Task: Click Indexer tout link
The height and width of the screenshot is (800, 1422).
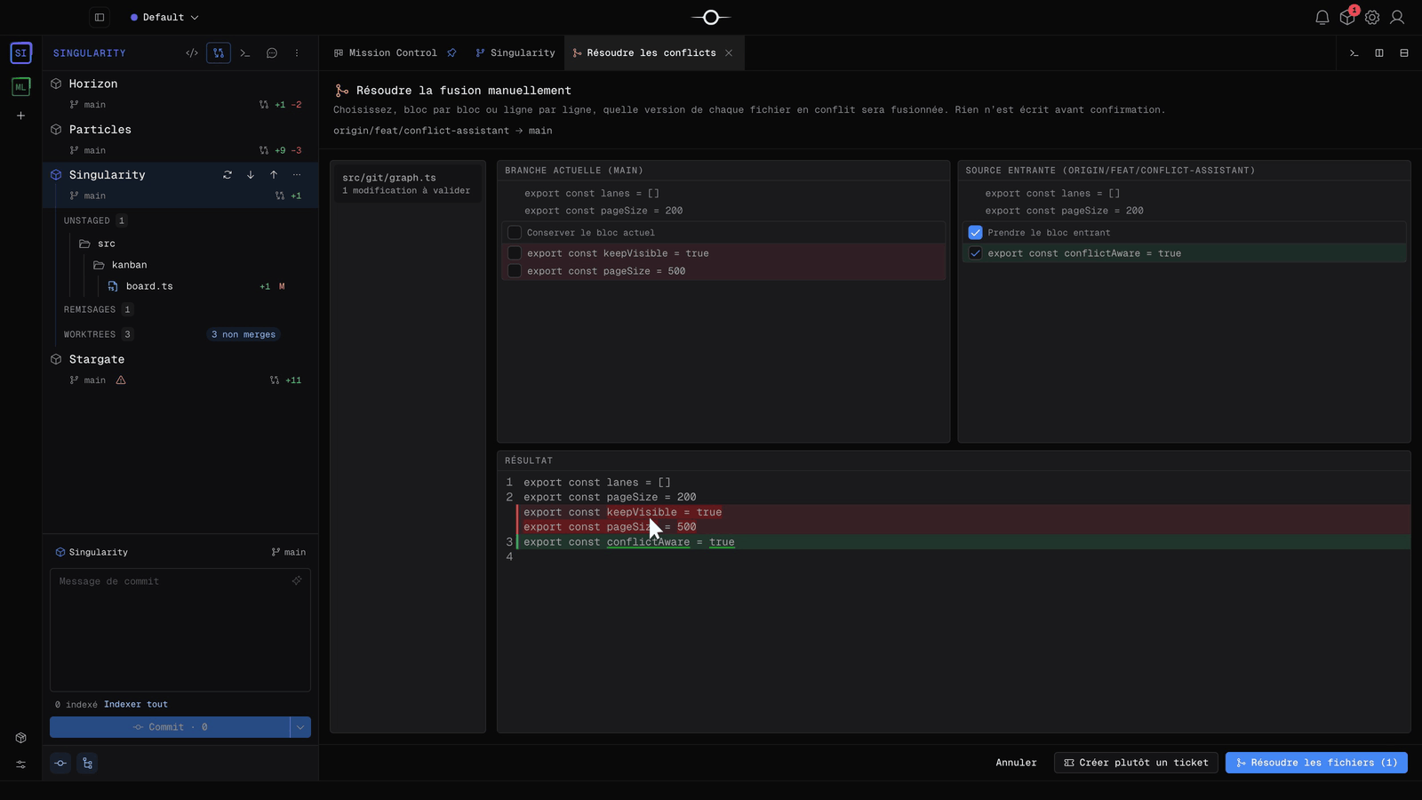Action: (x=136, y=704)
